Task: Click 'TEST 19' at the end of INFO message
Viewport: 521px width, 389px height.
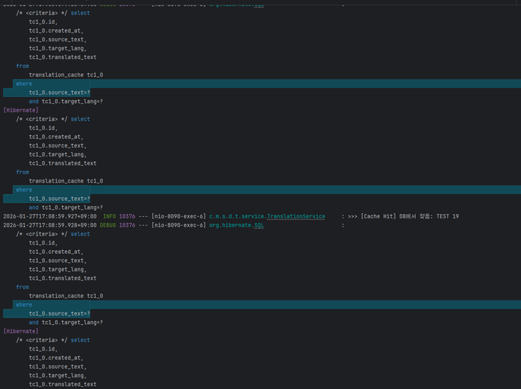Action: [447, 216]
